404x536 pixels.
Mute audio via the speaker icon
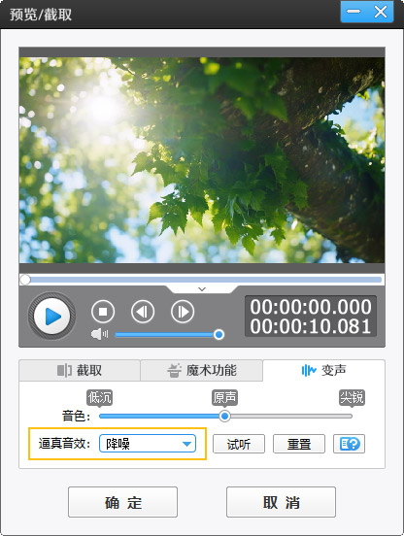click(99, 334)
